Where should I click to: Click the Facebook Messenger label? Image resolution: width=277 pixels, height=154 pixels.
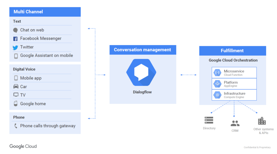pyautogui.click(x=41, y=38)
